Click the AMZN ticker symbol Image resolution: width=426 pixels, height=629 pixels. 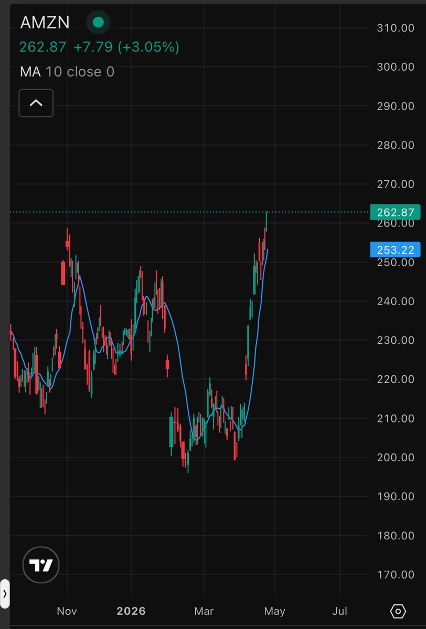[x=45, y=23]
